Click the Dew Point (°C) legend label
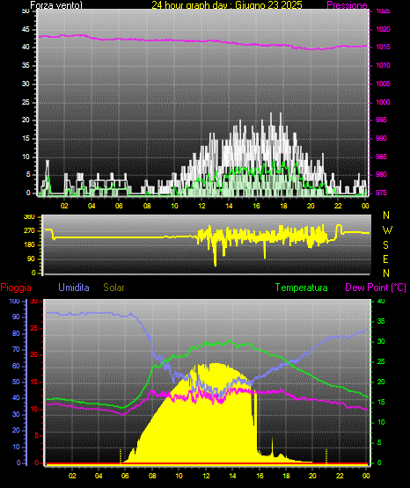Viewport: 410px width, 488px height. [376, 288]
